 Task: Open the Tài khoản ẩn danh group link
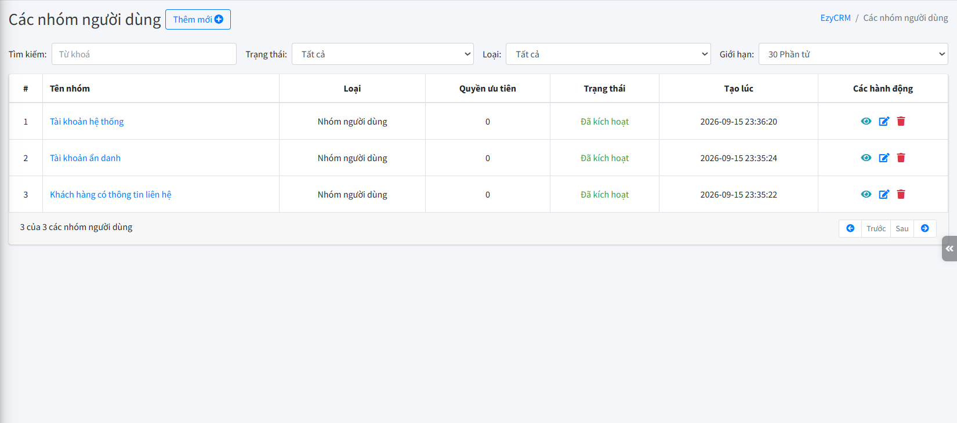coord(85,158)
